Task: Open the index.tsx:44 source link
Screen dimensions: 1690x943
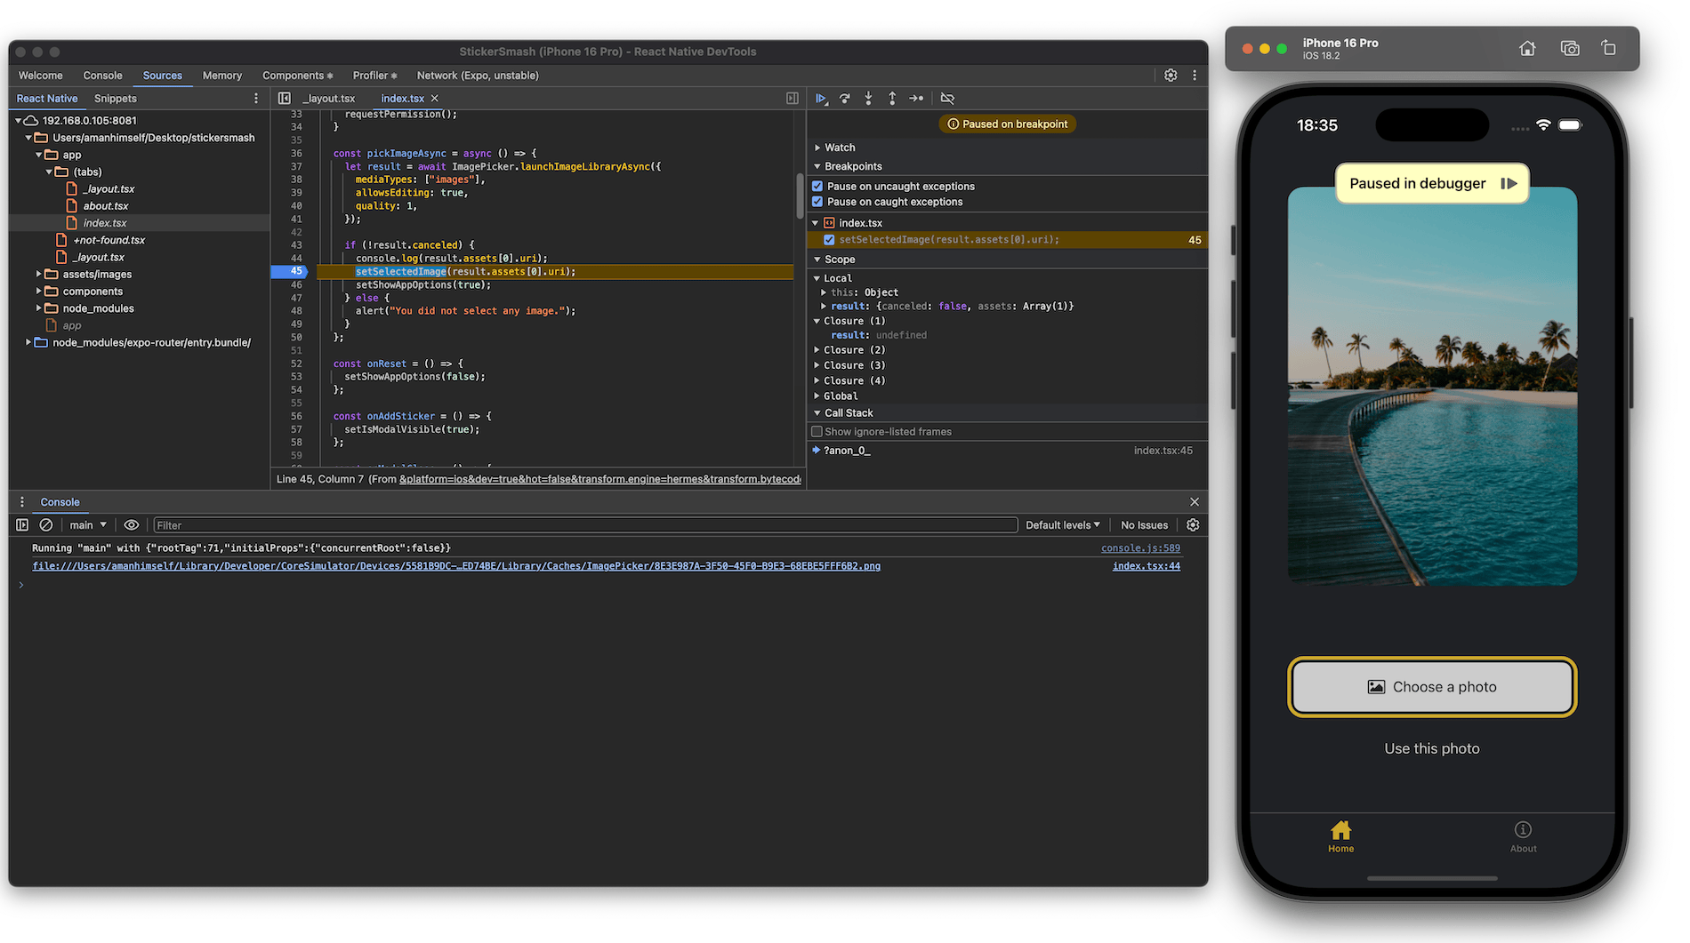Action: pos(1146,566)
